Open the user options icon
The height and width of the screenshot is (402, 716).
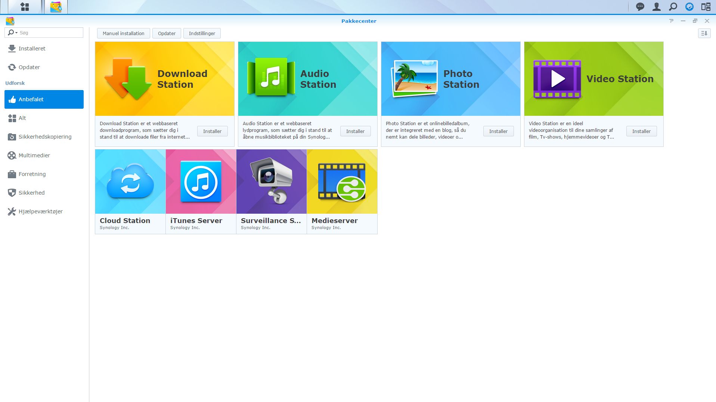point(656,7)
